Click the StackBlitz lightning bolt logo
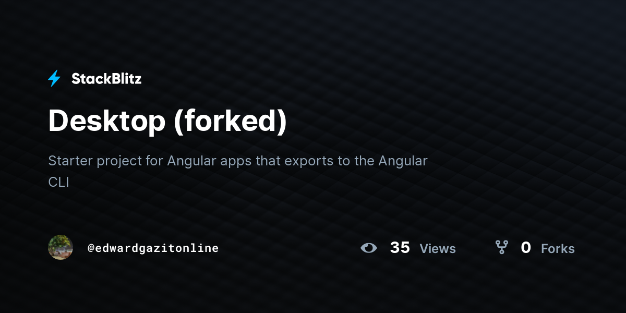 [54, 79]
